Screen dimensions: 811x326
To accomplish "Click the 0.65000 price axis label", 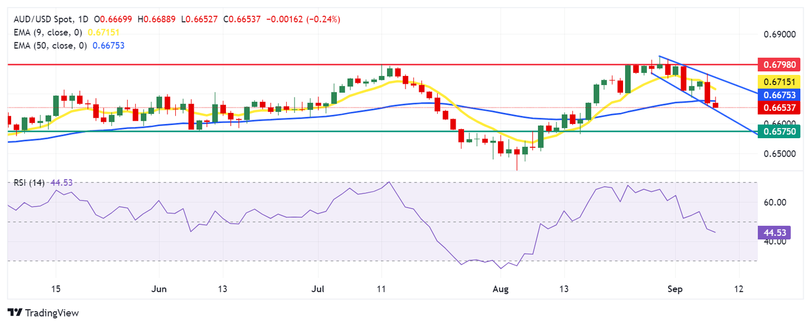I will point(779,154).
